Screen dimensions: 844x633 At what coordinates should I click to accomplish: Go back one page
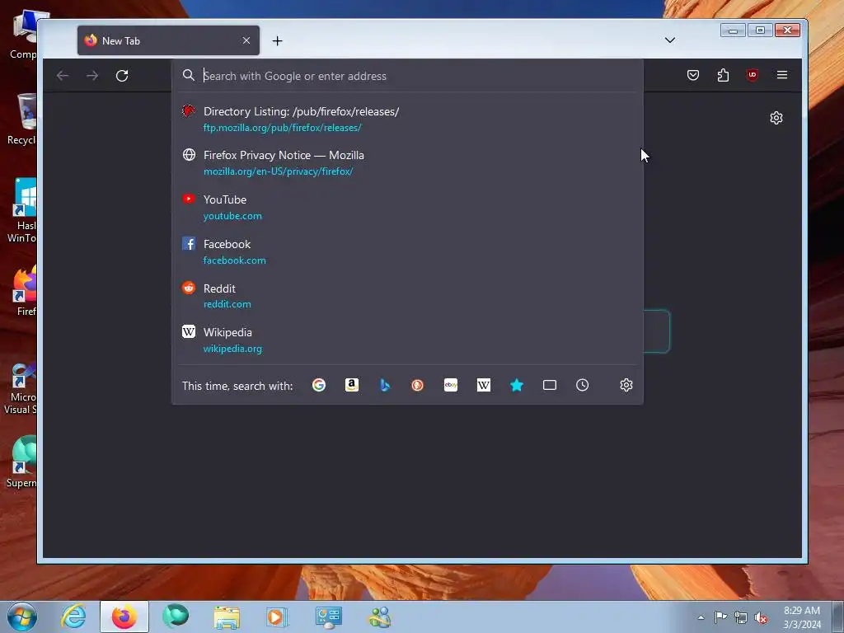pyautogui.click(x=63, y=75)
